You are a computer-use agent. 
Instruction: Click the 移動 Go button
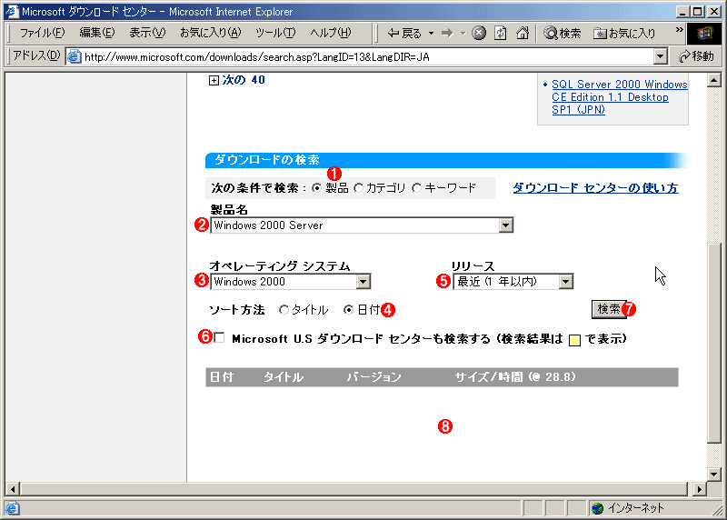tap(696, 56)
